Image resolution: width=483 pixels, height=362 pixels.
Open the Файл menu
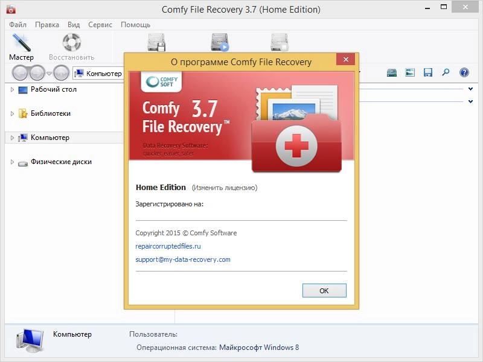(18, 25)
